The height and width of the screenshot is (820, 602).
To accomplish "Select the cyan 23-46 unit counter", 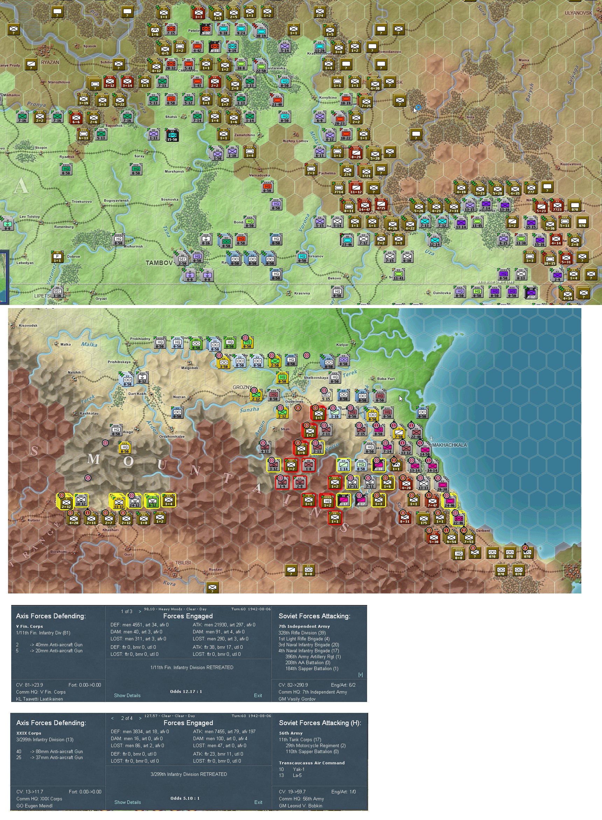I will [x=347, y=240].
